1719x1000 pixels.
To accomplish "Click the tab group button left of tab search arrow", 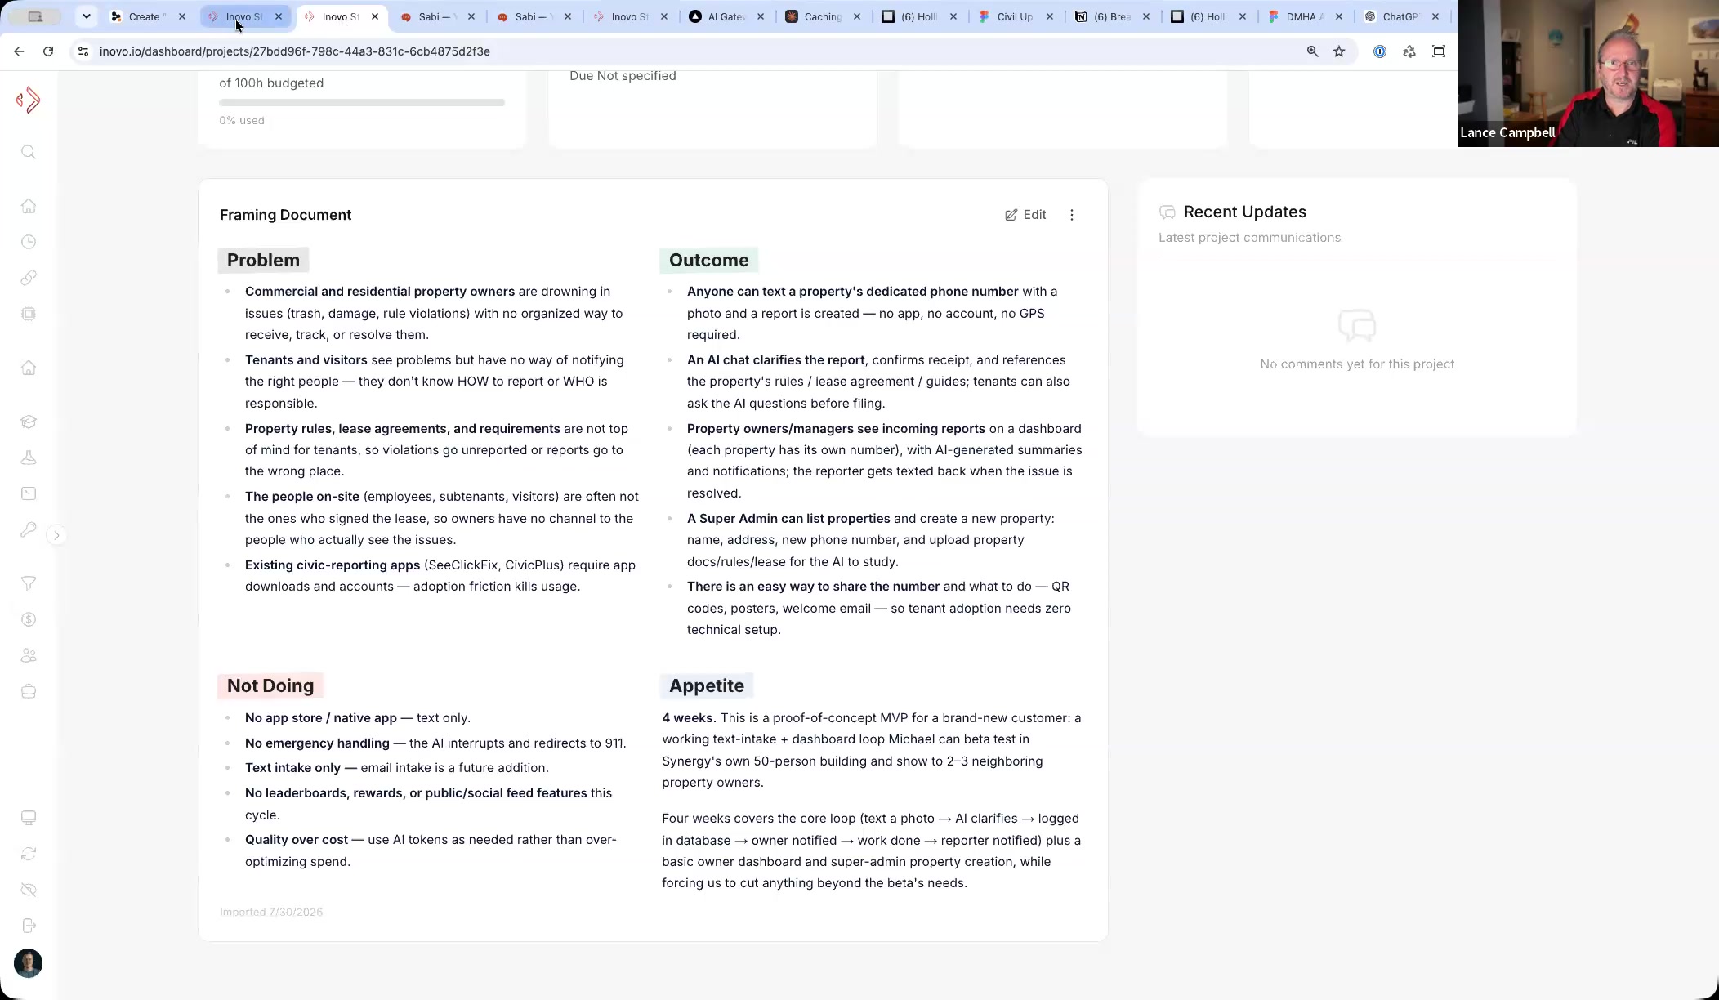I will (x=34, y=16).
